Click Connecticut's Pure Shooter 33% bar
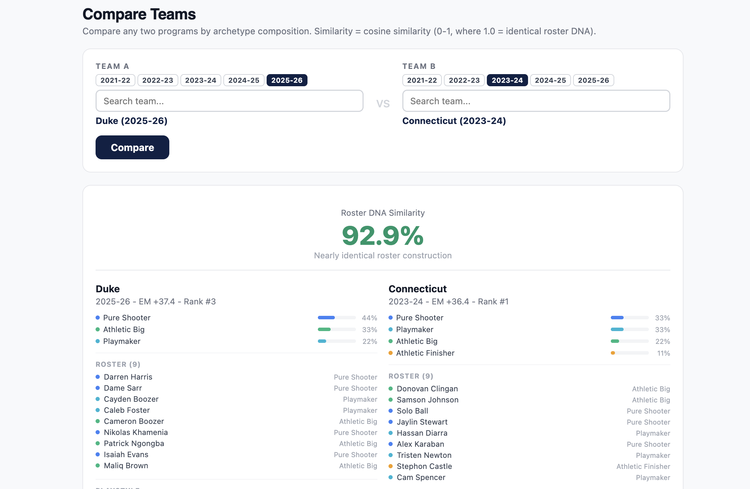The height and width of the screenshot is (489, 750). (x=630, y=318)
